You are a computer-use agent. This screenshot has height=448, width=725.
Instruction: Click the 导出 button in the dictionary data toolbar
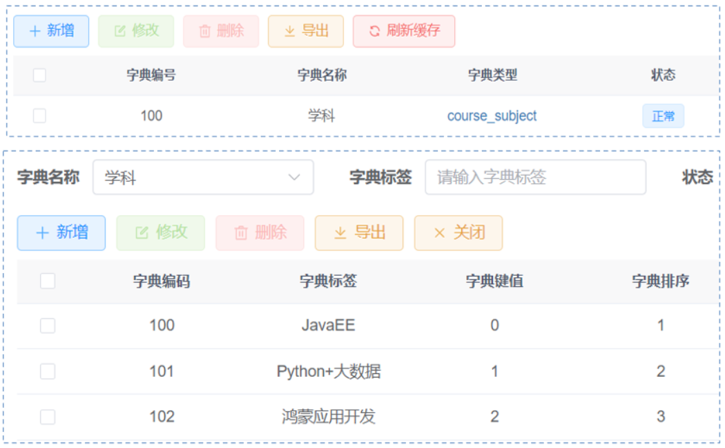click(359, 233)
